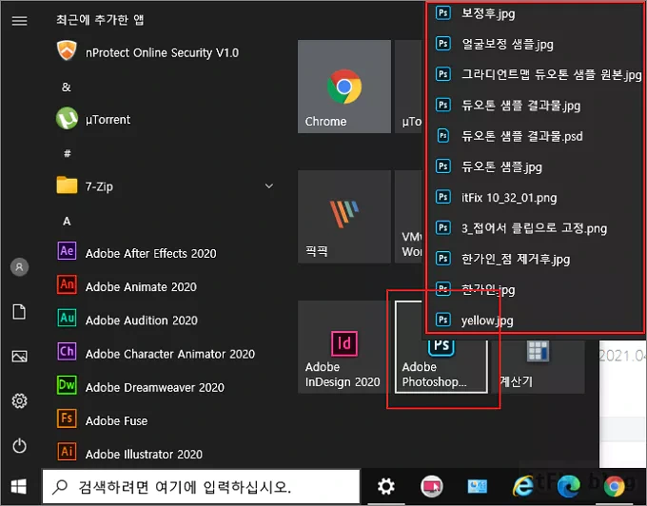The width and height of the screenshot is (647, 506).
Task: Open Internet Explorer on the taskbar
Action: [x=522, y=487]
